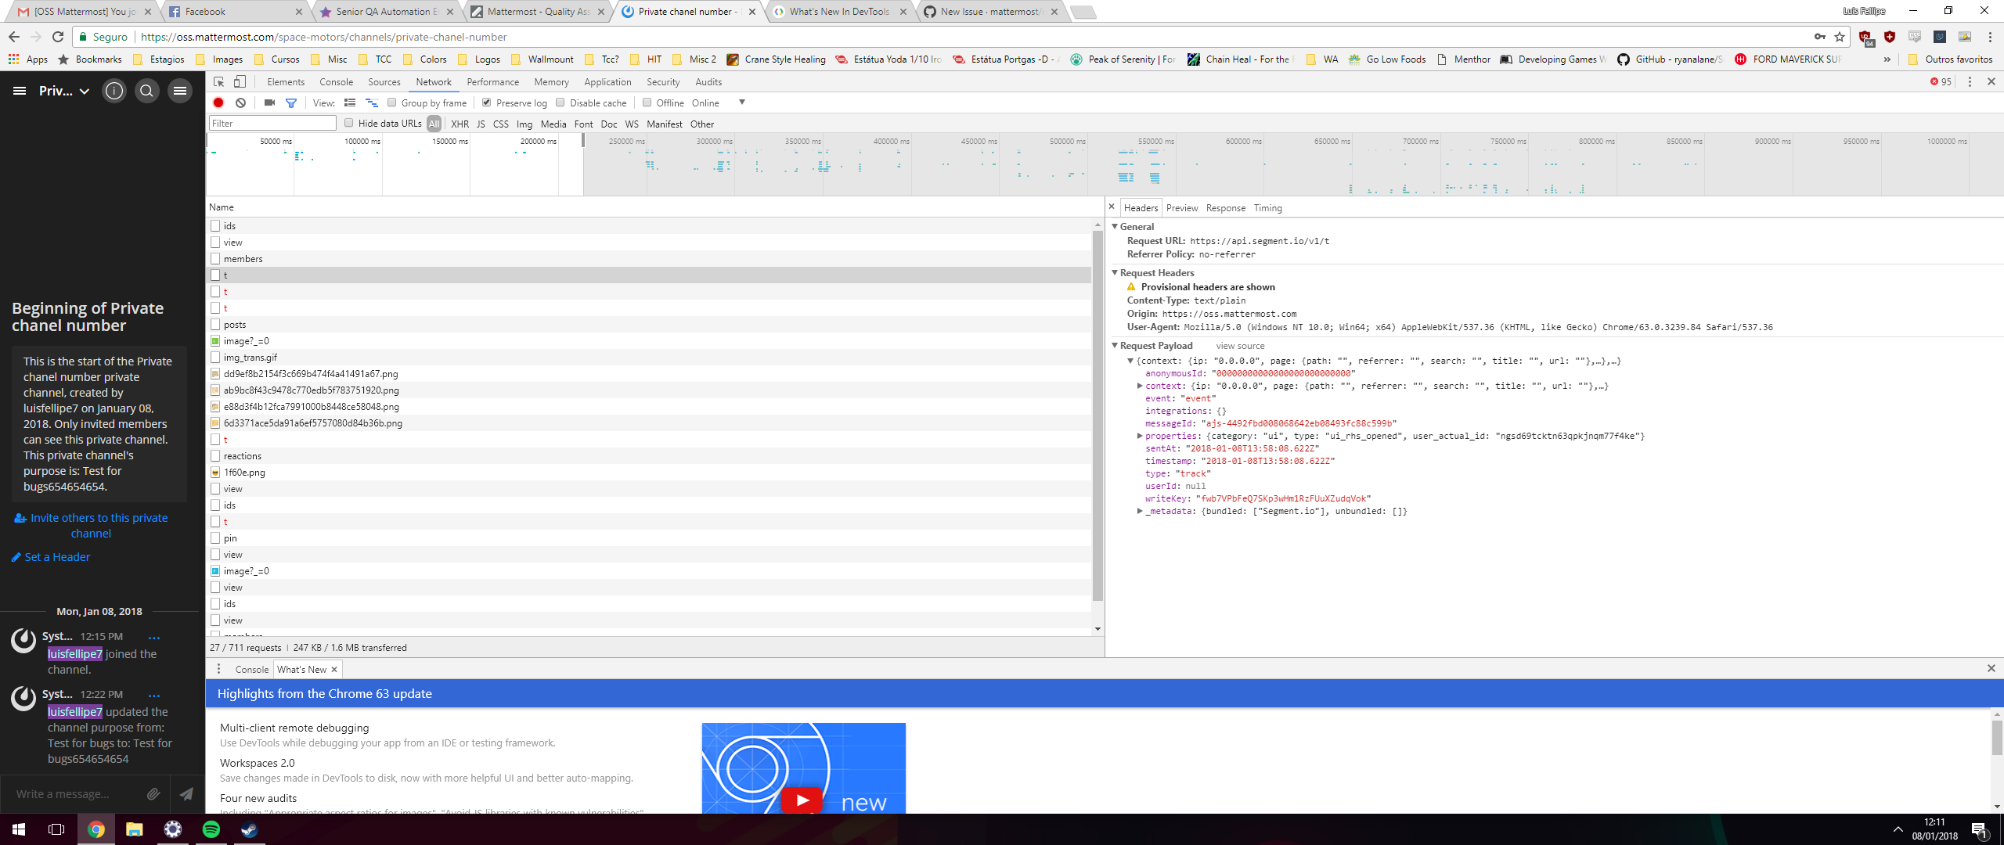Viewport: 2004px width, 845px height.
Task: Stop recording the network log
Action: 218,102
